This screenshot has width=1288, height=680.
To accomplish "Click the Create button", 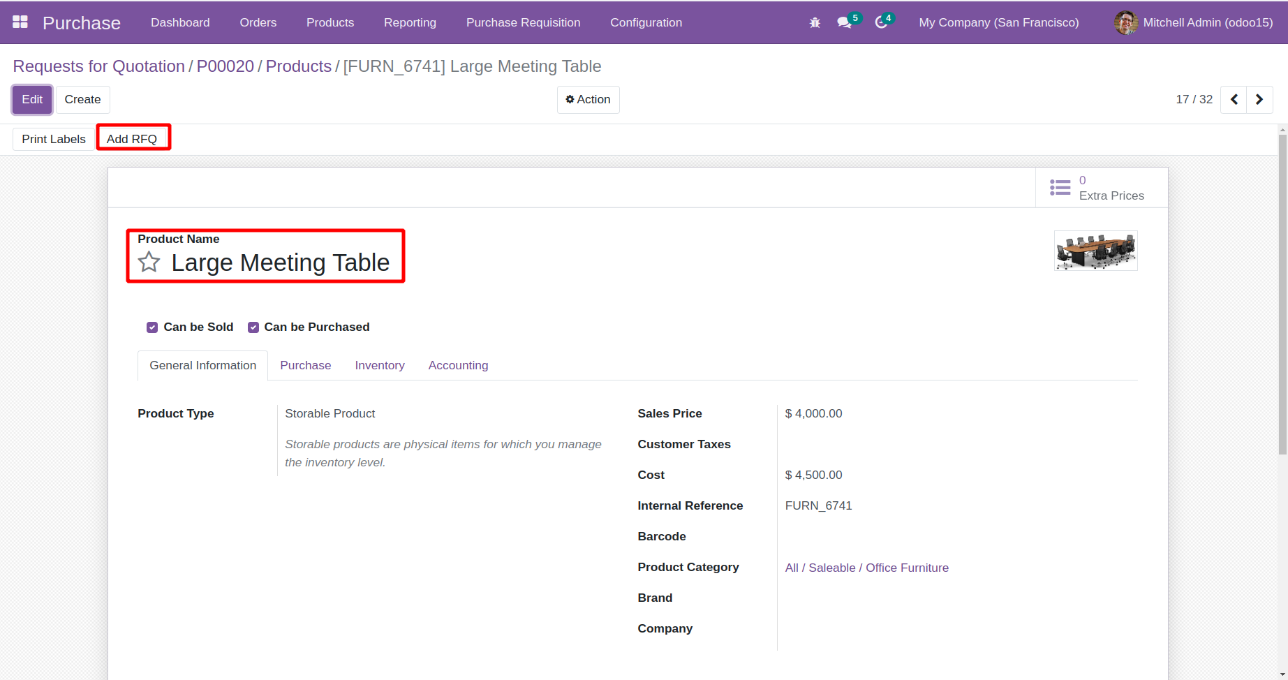I will pos(82,99).
